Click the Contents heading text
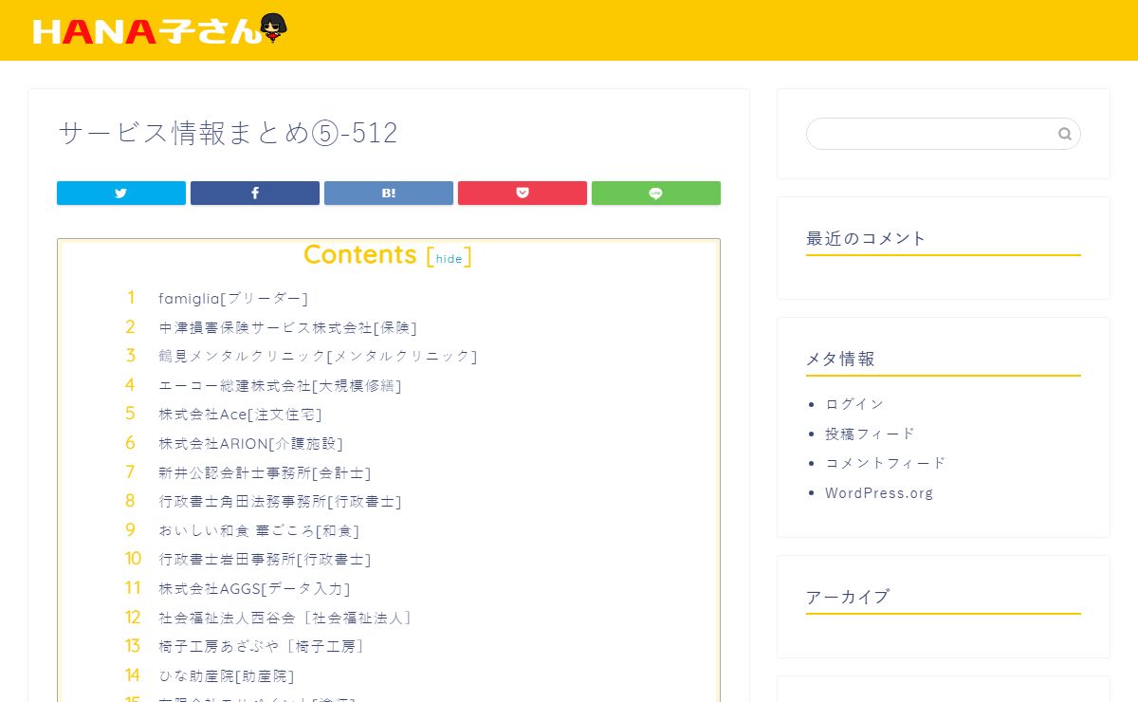This screenshot has height=702, width=1138. [360, 254]
